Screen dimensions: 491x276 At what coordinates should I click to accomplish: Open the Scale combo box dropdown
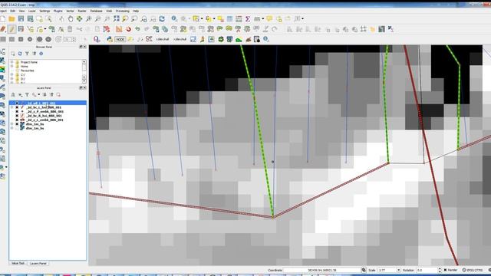pos(398,270)
